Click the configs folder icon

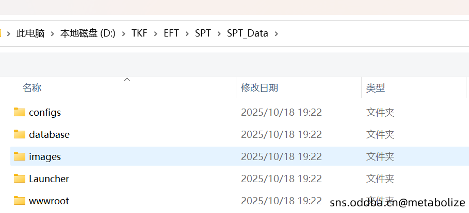pyautogui.click(x=20, y=112)
